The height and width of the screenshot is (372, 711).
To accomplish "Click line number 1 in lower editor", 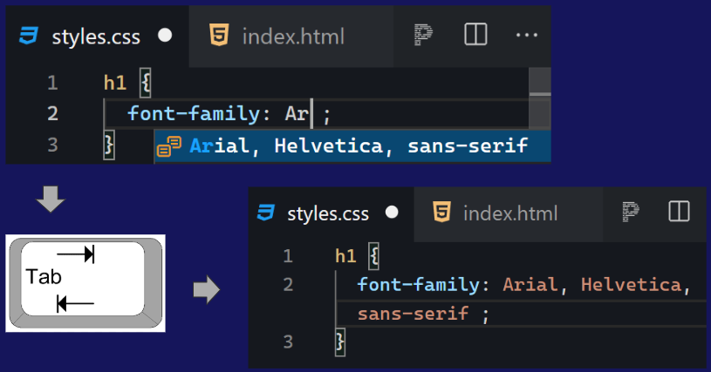I will [288, 257].
